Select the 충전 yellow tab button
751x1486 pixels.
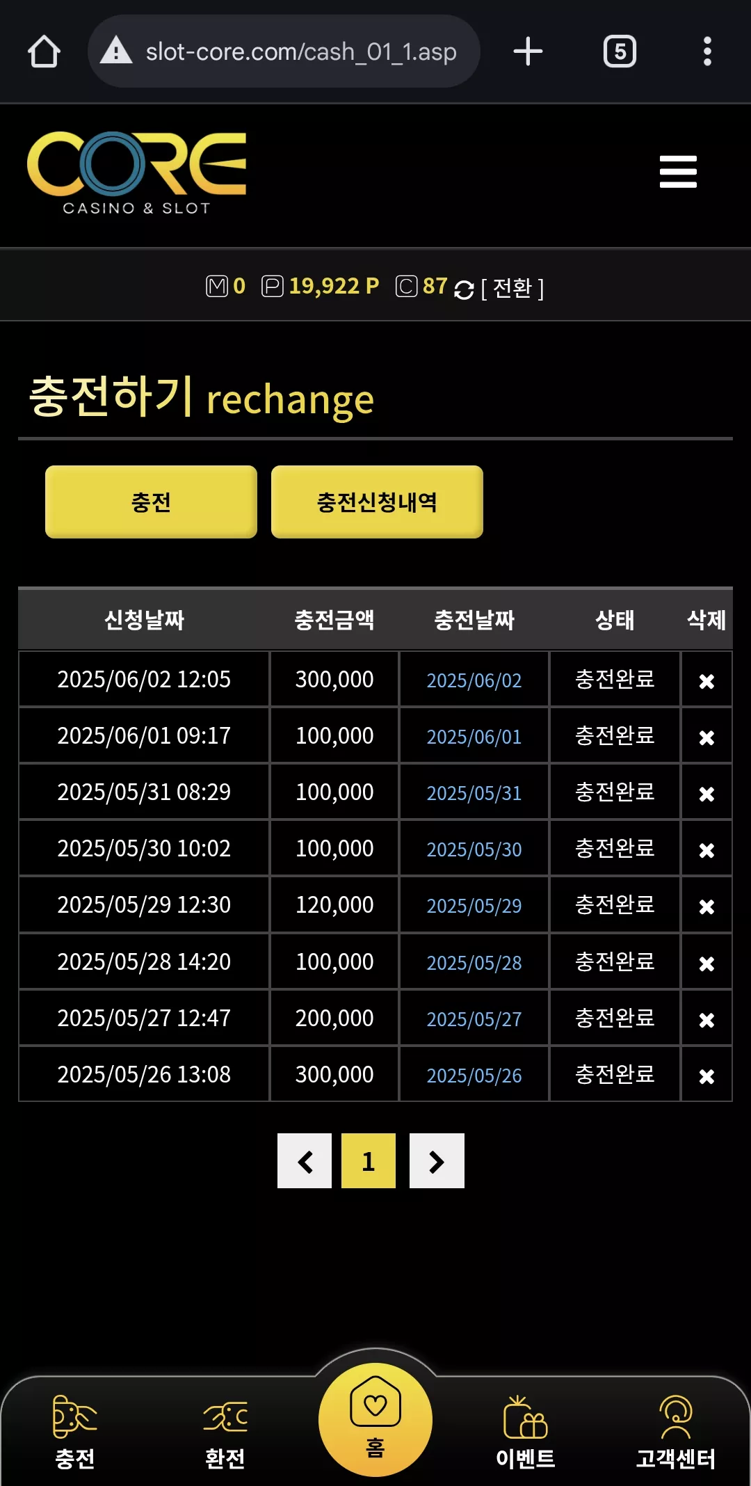tap(151, 502)
